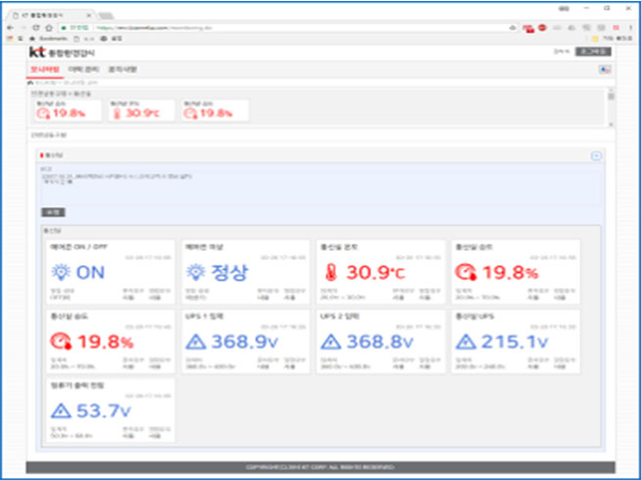This screenshot has width=641, height=480.
Task: Close the KT browser tab
Action: click(88, 15)
